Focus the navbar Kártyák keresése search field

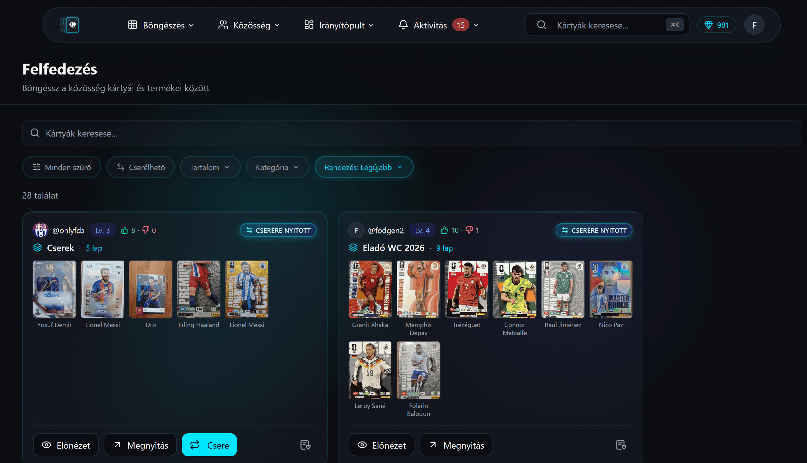[x=607, y=25]
